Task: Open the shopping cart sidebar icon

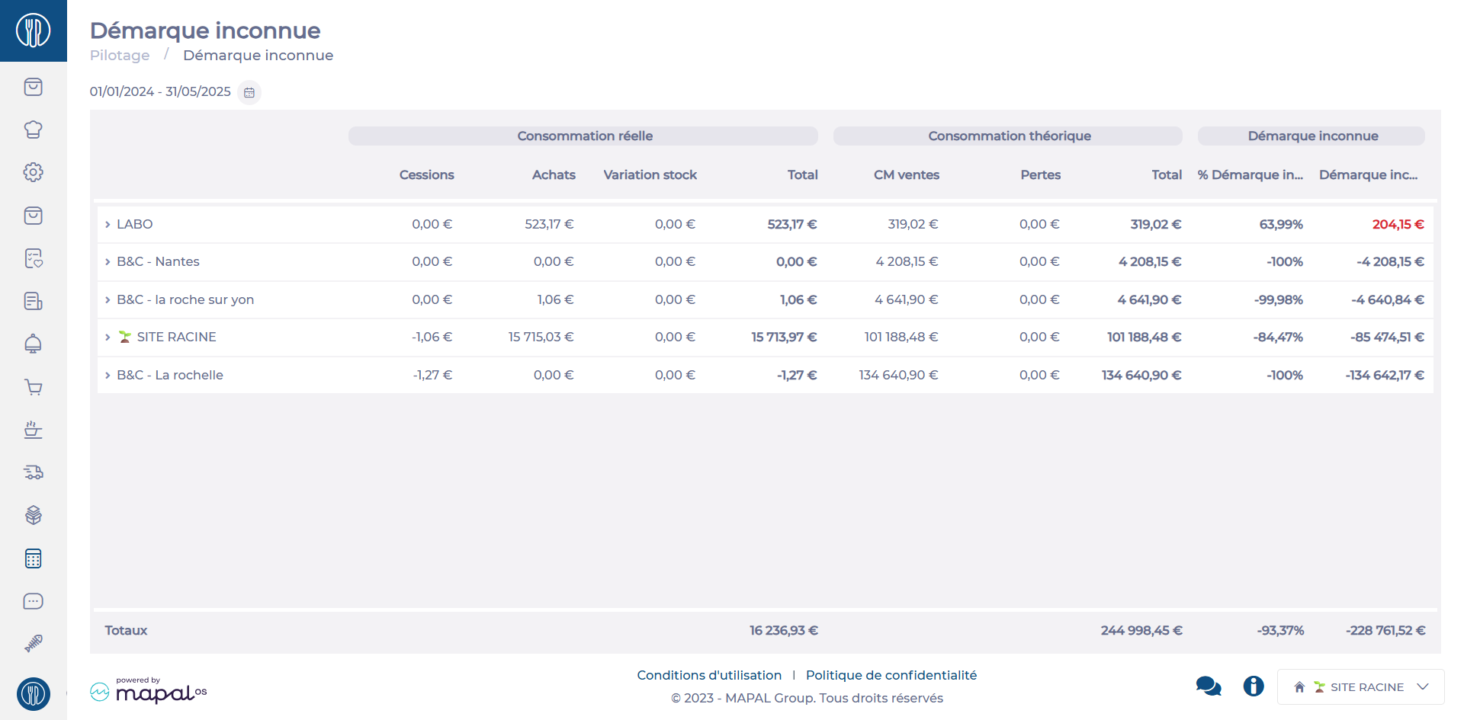Action: (33, 387)
